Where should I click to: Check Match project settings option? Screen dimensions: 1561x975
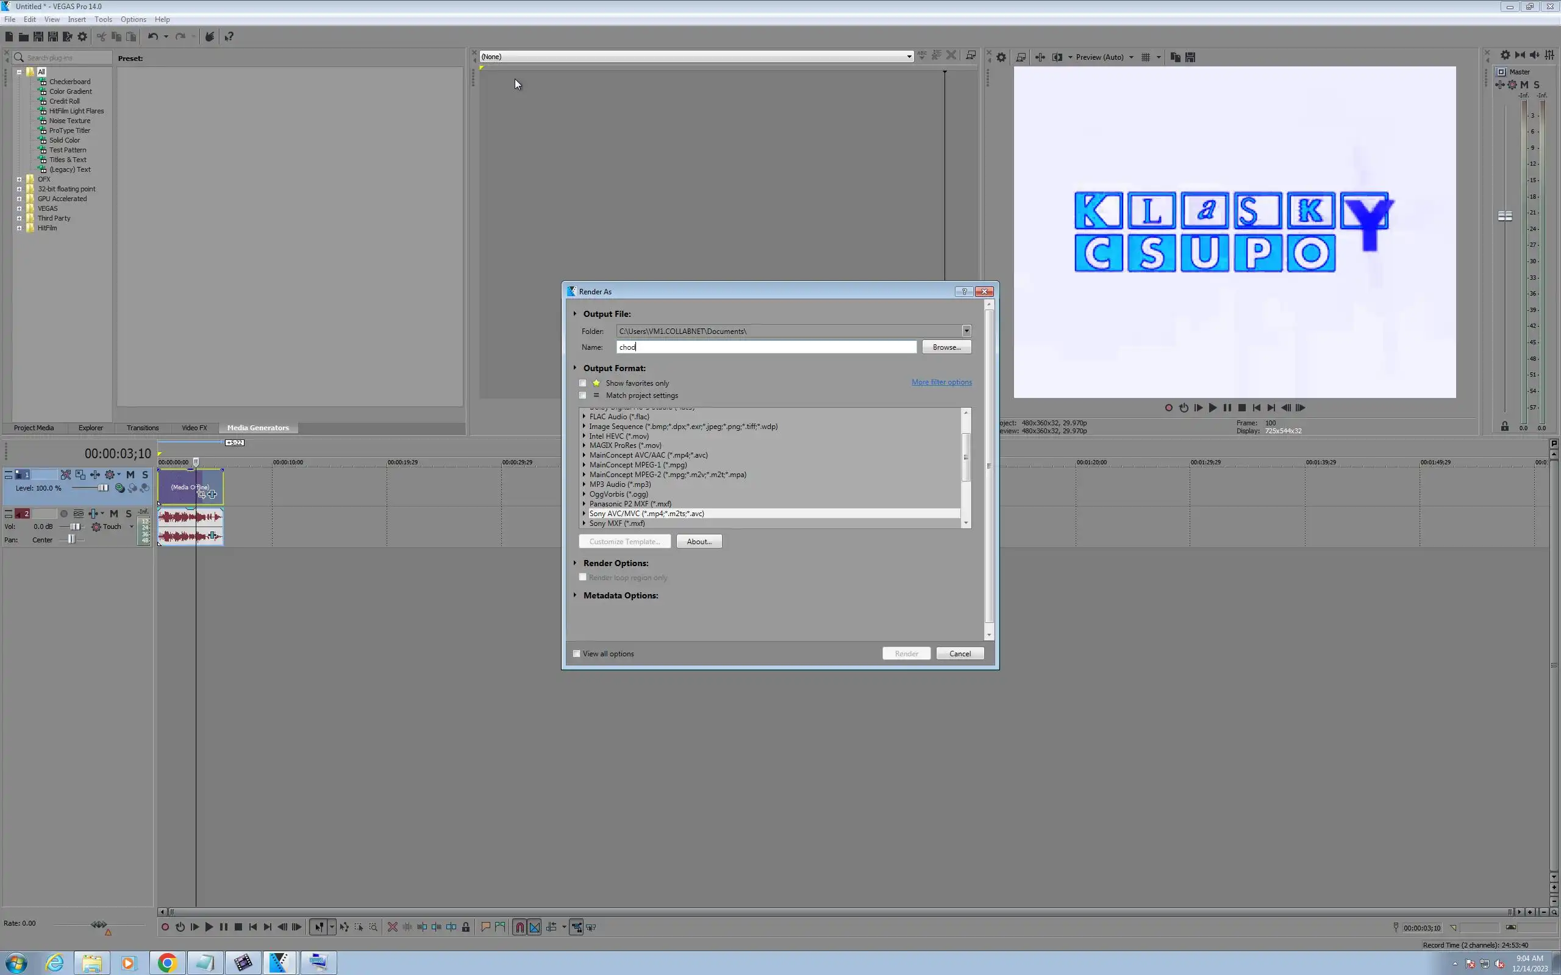point(583,395)
